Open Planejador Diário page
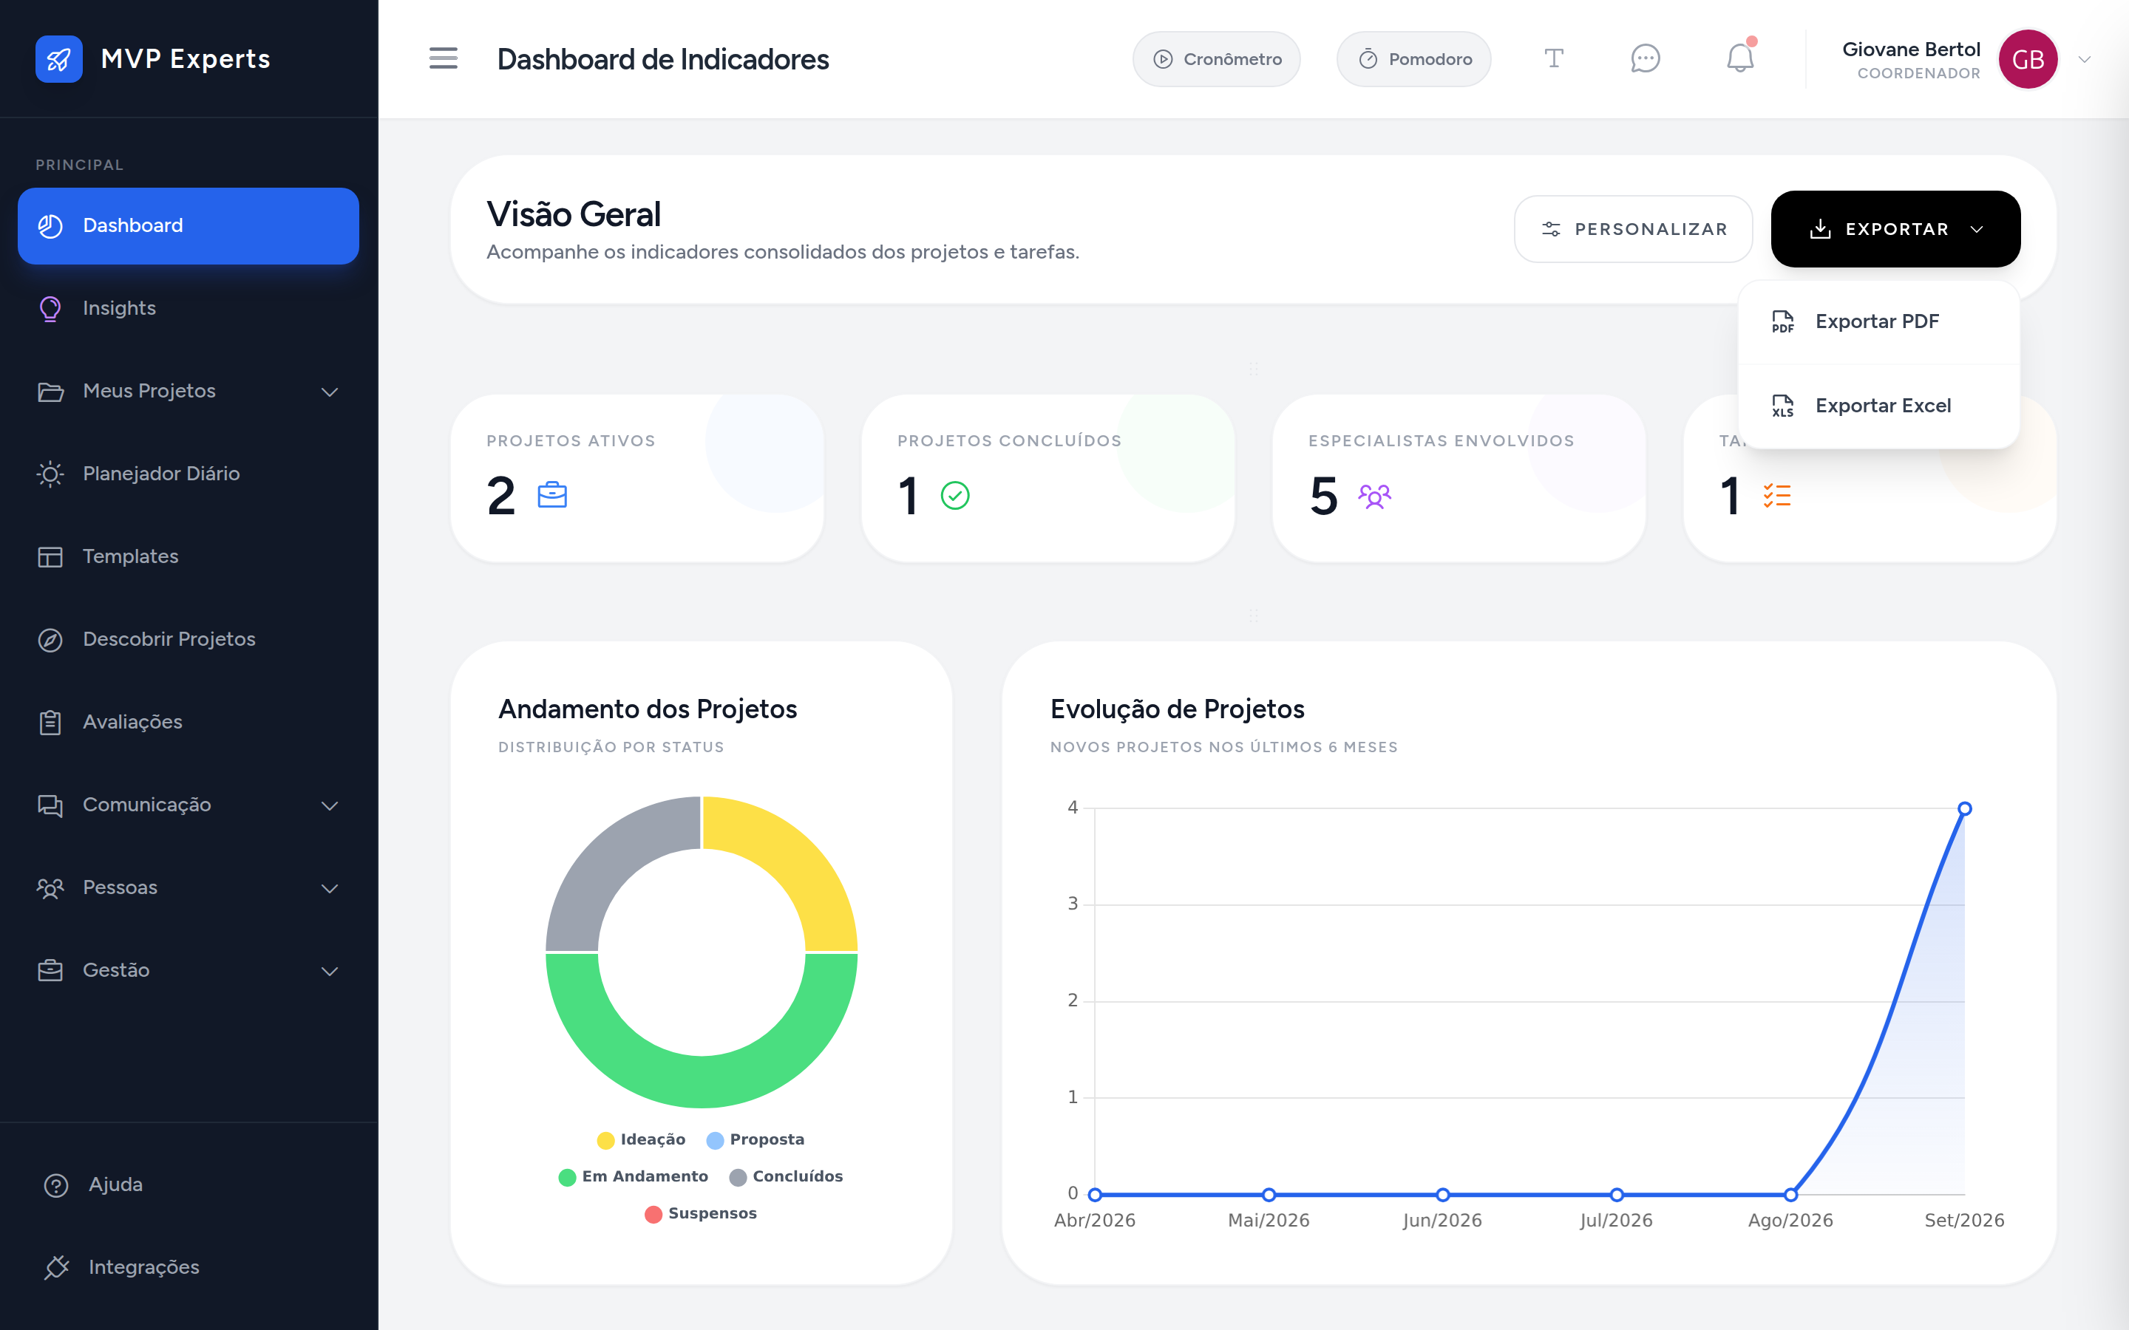Viewport: 2129px width, 1330px height. pyautogui.click(x=189, y=474)
